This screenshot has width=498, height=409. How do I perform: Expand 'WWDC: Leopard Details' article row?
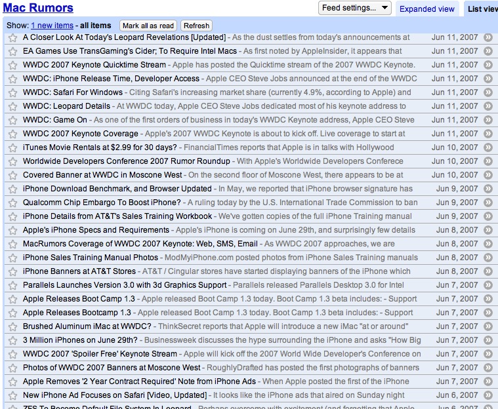[x=249, y=106]
